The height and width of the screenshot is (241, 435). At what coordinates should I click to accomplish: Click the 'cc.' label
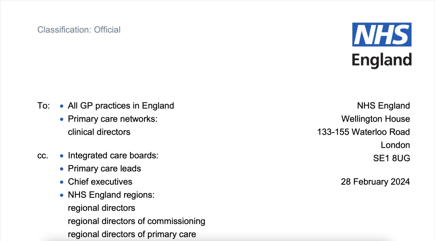42,155
